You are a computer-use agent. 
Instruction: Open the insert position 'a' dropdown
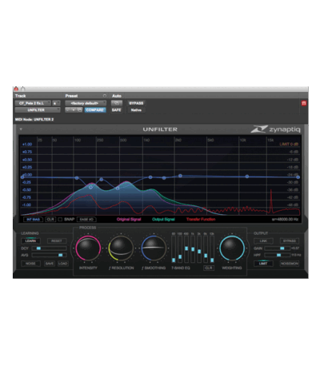pos(56,103)
